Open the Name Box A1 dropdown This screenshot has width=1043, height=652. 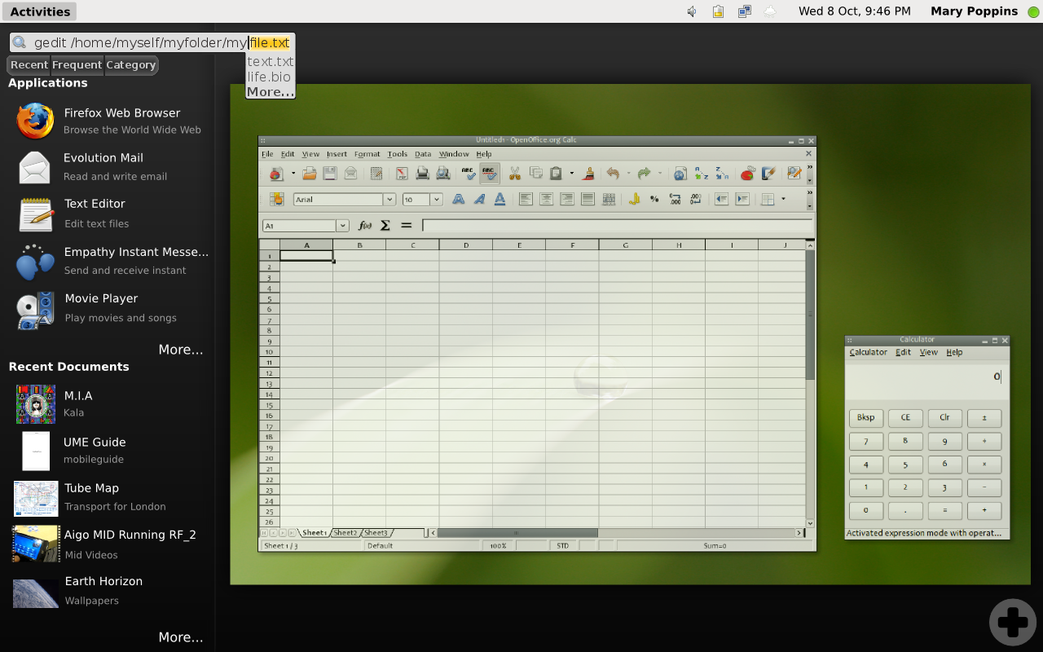342,226
